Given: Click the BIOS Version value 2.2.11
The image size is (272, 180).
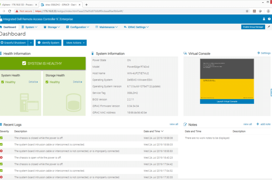Looking at the screenshot, I should (x=130, y=99).
